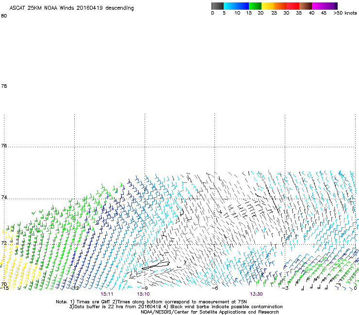Click the black island outline near -9 longitude

point(156,266)
